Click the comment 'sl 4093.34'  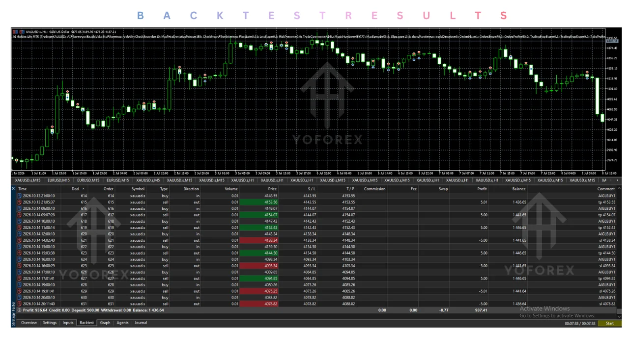[x=607, y=266]
